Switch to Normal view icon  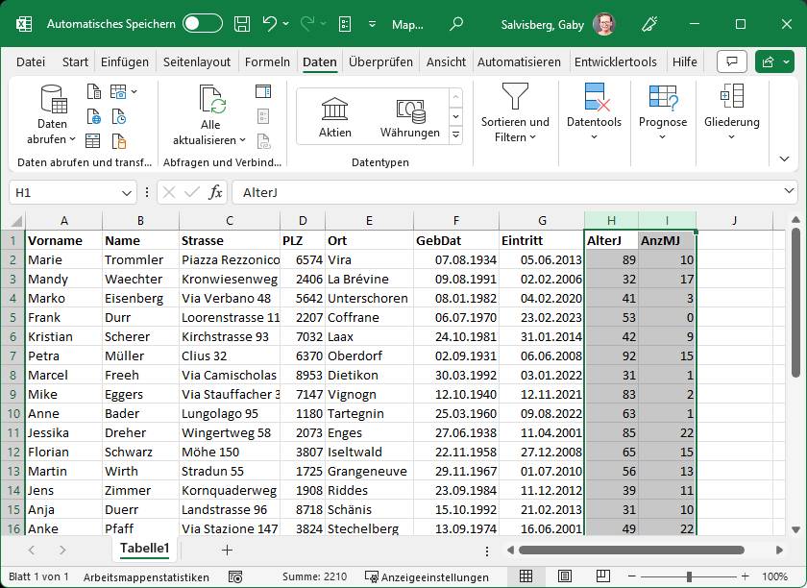(526, 576)
